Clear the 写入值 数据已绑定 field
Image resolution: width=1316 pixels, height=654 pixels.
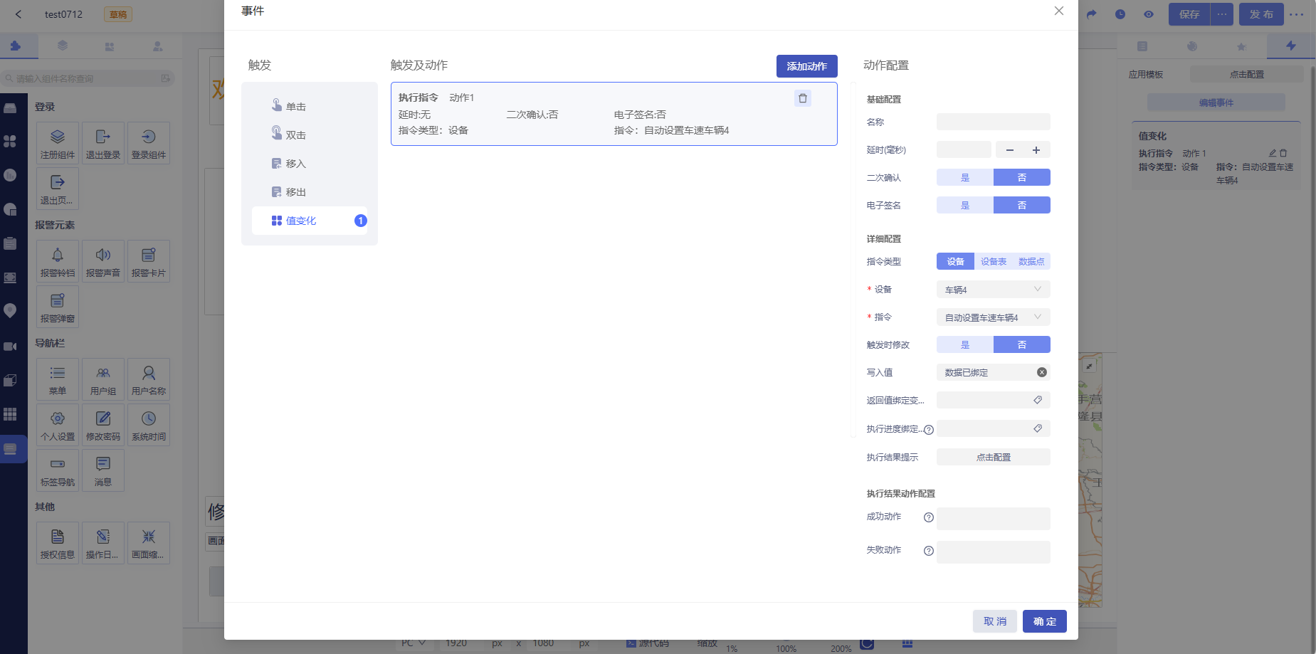pyautogui.click(x=1042, y=372)
